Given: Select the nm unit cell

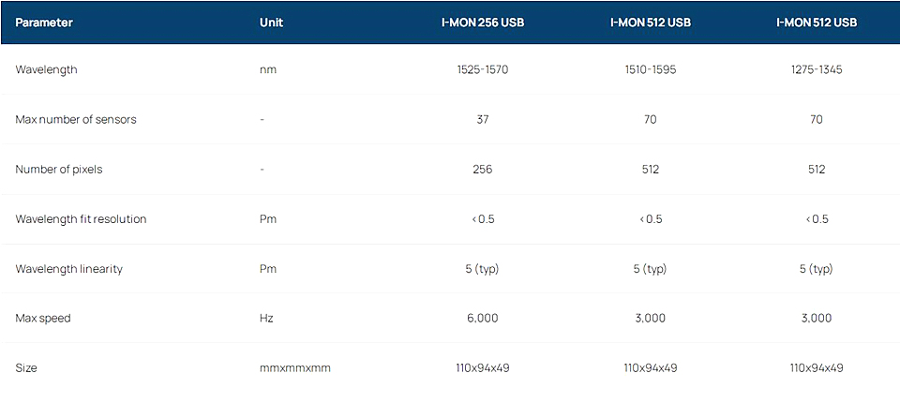Looking at the screenshot, I should click(267, 70).
